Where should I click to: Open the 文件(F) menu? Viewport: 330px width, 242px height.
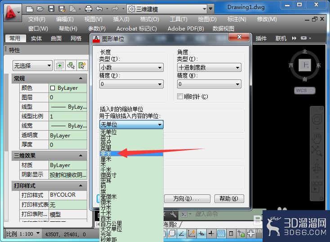[36, 19]
